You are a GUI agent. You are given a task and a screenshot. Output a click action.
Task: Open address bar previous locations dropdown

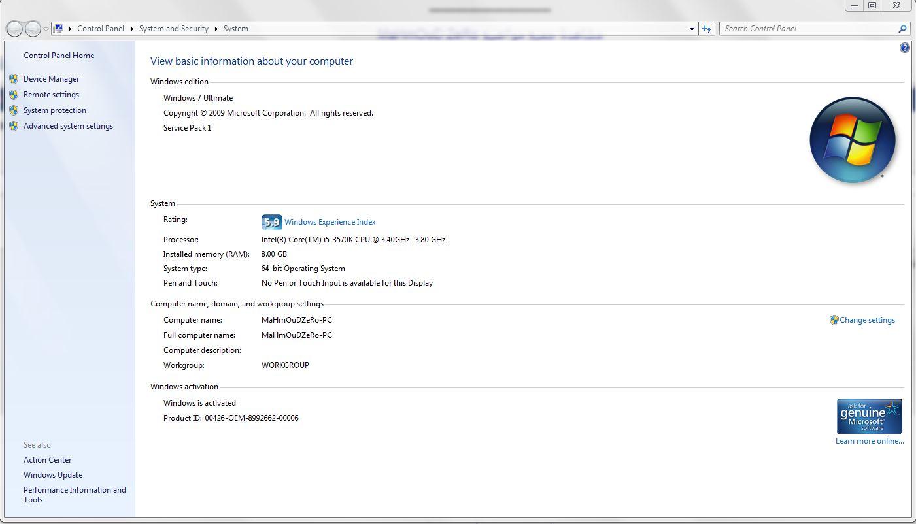click(692, 29)
